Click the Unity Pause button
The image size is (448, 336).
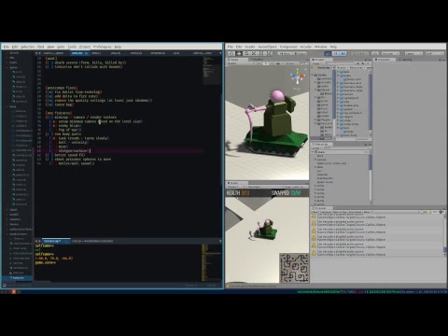335,53
